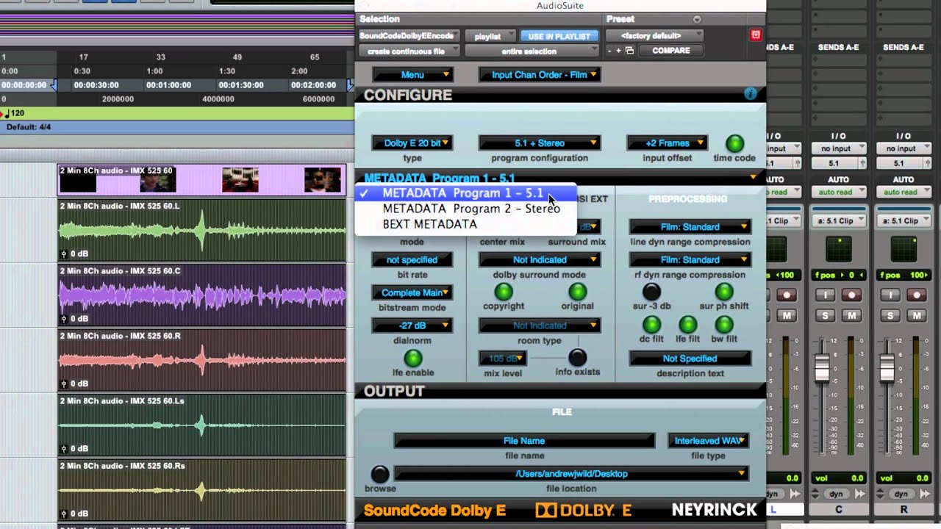The height and width of the screenshot is (529, 941).
Task: Open the entire selection dropdown
Action: tap(533, 51)
